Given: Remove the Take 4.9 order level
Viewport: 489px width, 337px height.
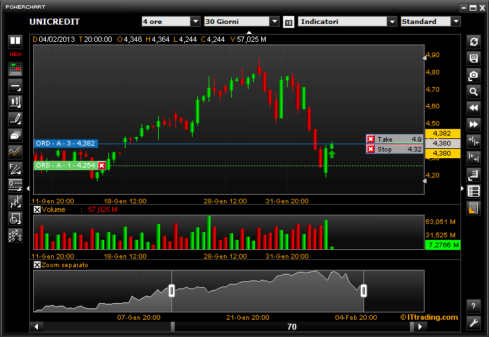Looking at the screenshot, I should coord(371,139).
